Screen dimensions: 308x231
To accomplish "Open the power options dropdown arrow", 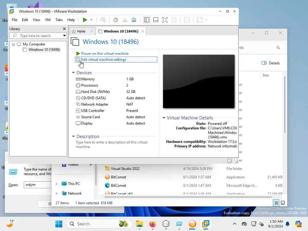I will click(91, 20).
